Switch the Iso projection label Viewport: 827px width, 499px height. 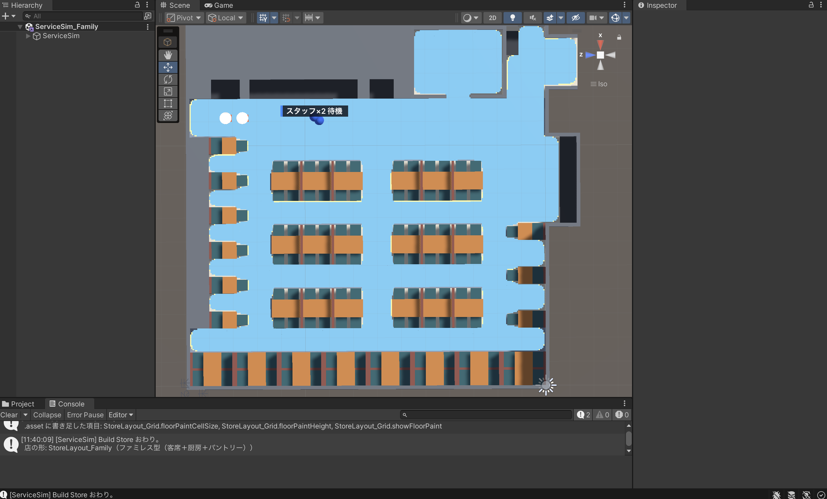[x=599, y=84]
